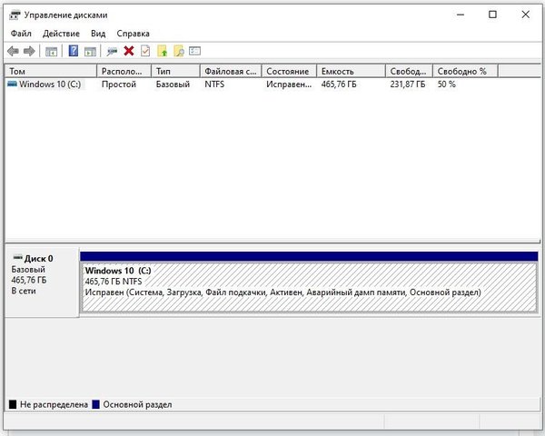The image size is (545, 436).
Task: Click the rightmost list settings toolbar icon
Action: (x=194, y=51)
